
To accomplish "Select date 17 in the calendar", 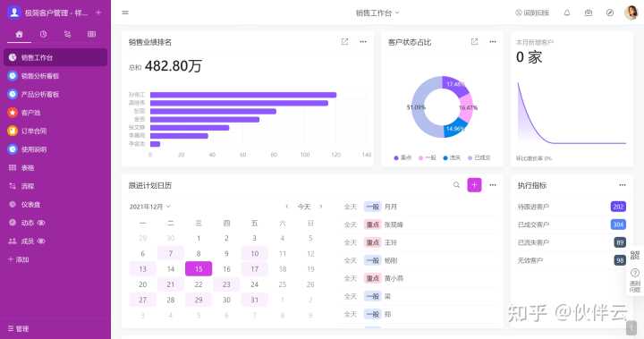I will tap(254, 268).
